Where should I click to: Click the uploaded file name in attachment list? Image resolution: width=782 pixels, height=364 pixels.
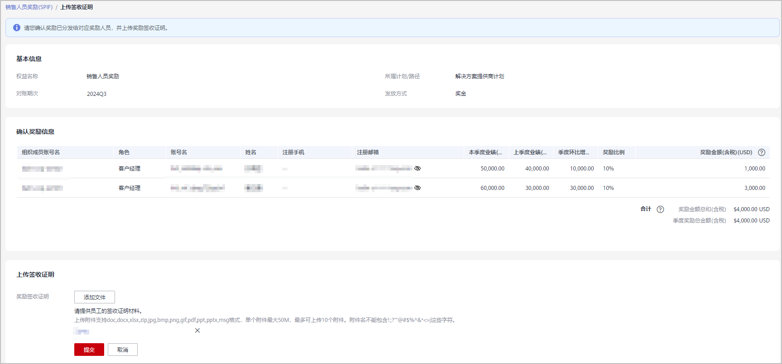coord(82,331)
